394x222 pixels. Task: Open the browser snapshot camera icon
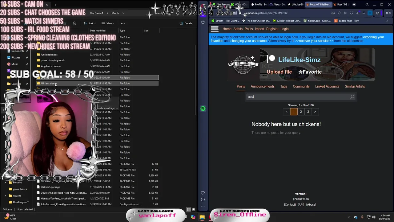pos(333,13)
